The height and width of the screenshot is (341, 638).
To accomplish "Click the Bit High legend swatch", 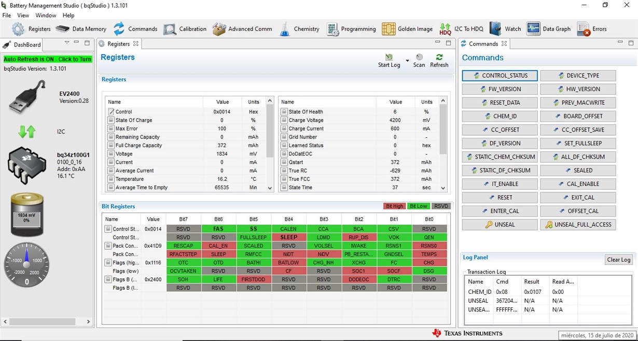I will pos(394,206).
